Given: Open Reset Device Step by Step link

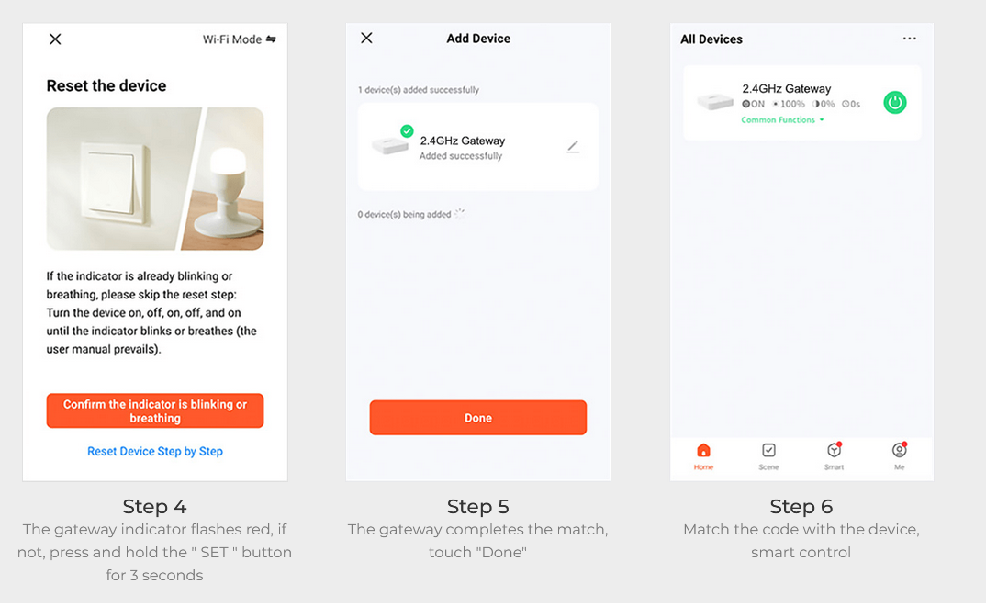Looking at the screenshot, I should (x=154, y=451).
